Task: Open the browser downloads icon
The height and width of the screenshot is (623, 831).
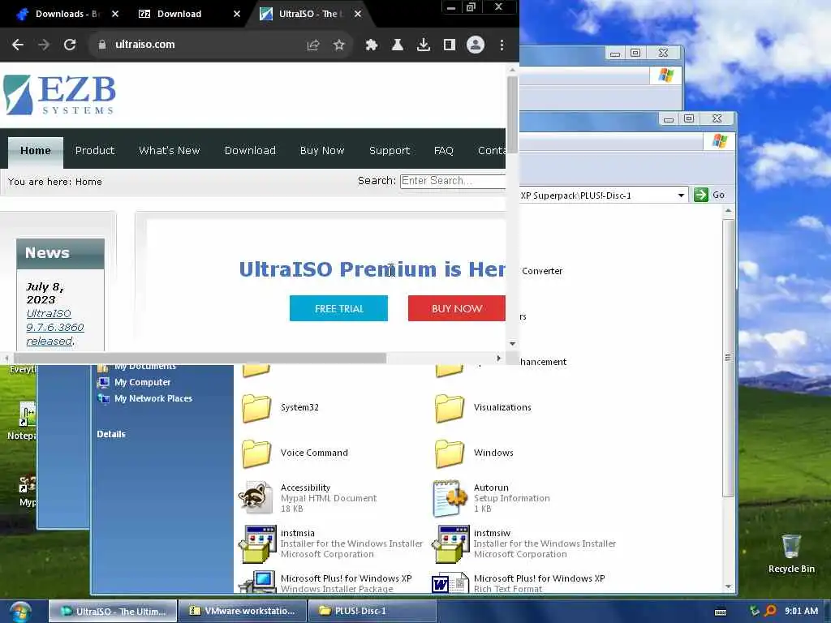Action: pos(424,45)
